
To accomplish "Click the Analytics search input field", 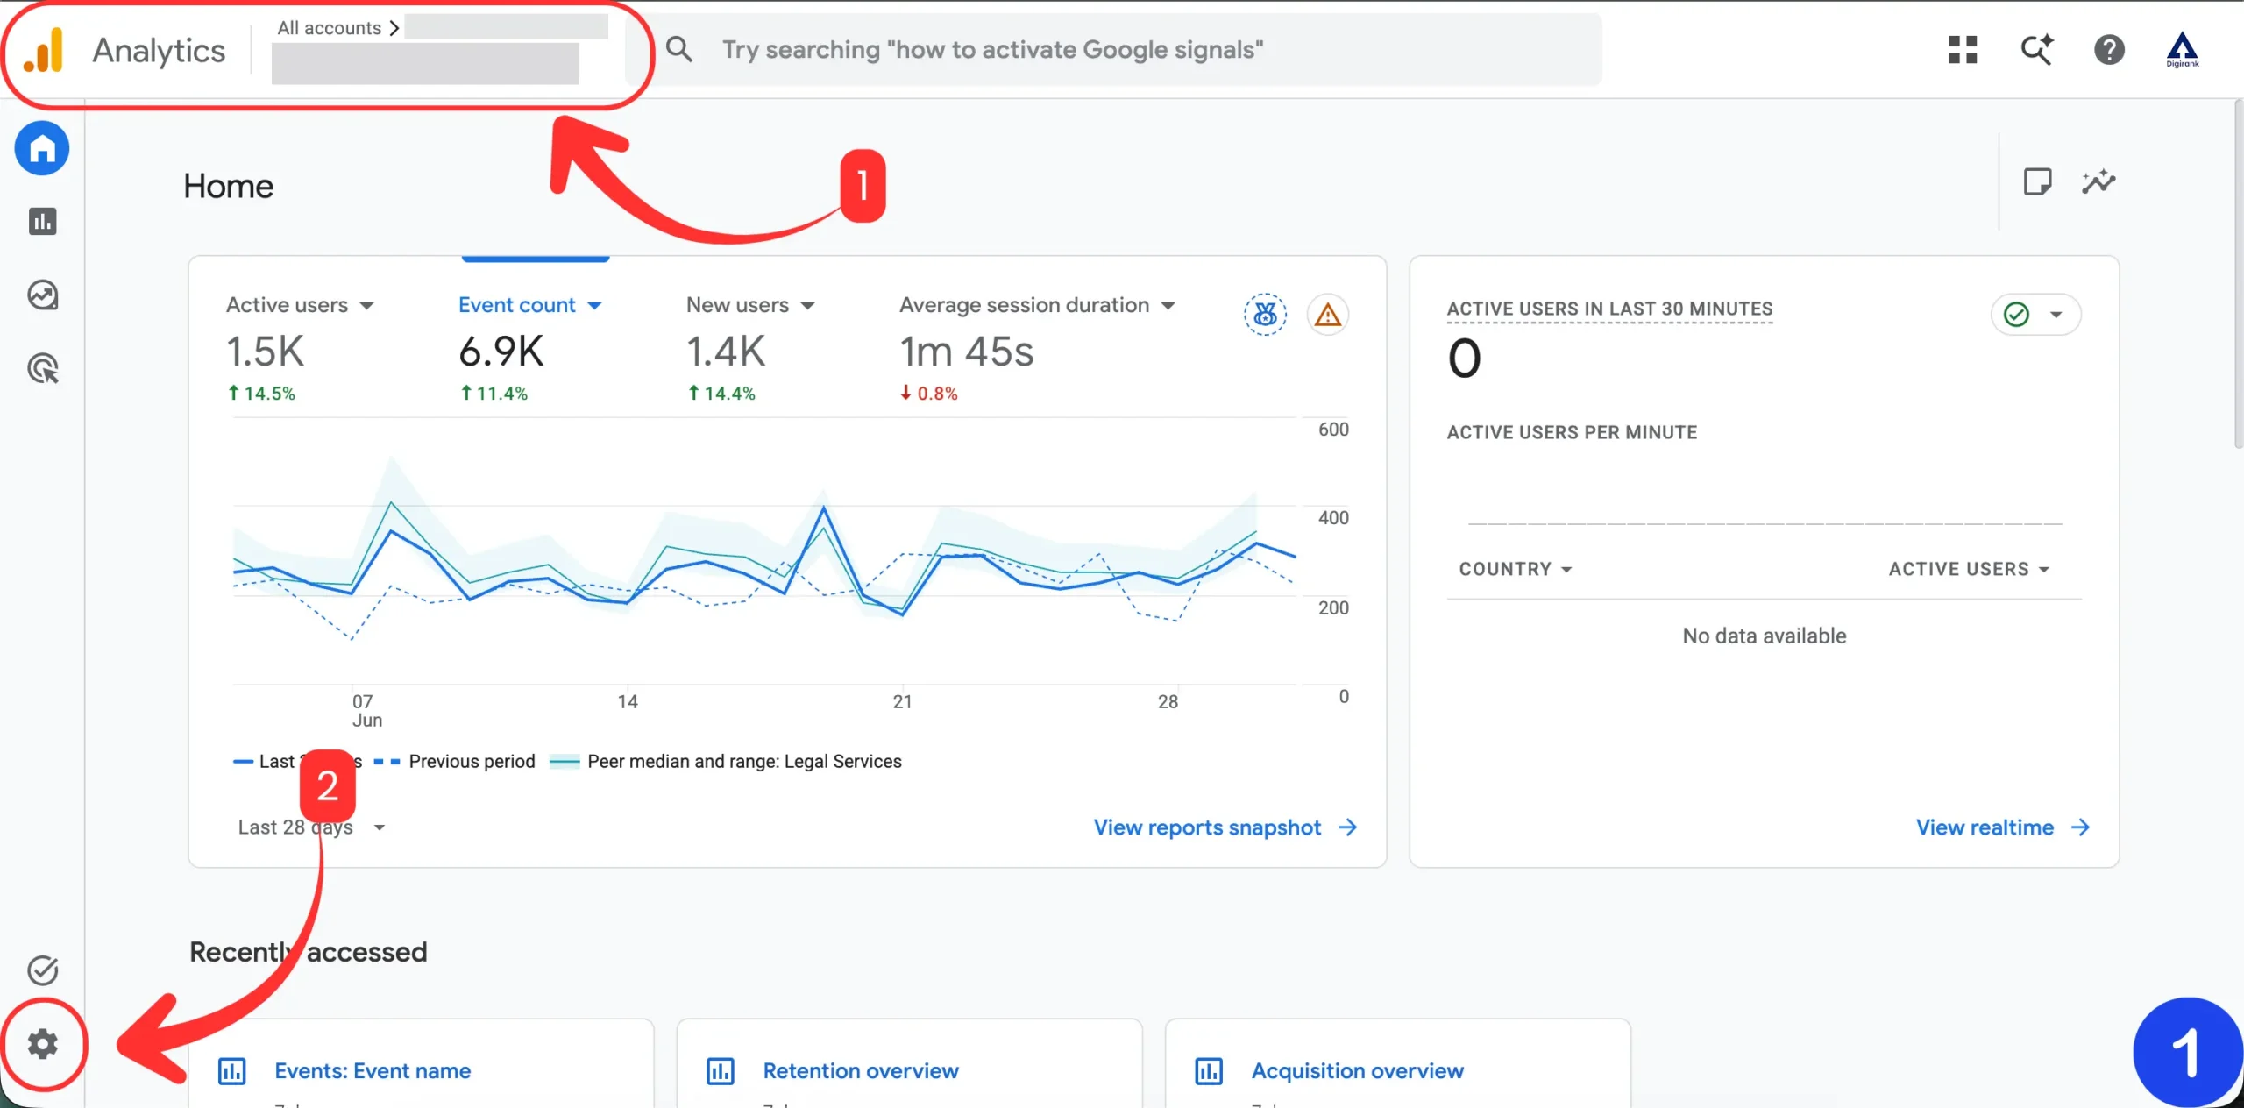I will (1128, 50).
